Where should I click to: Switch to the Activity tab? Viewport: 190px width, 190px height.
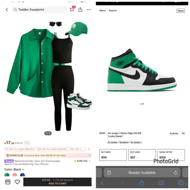click(174, 133)
